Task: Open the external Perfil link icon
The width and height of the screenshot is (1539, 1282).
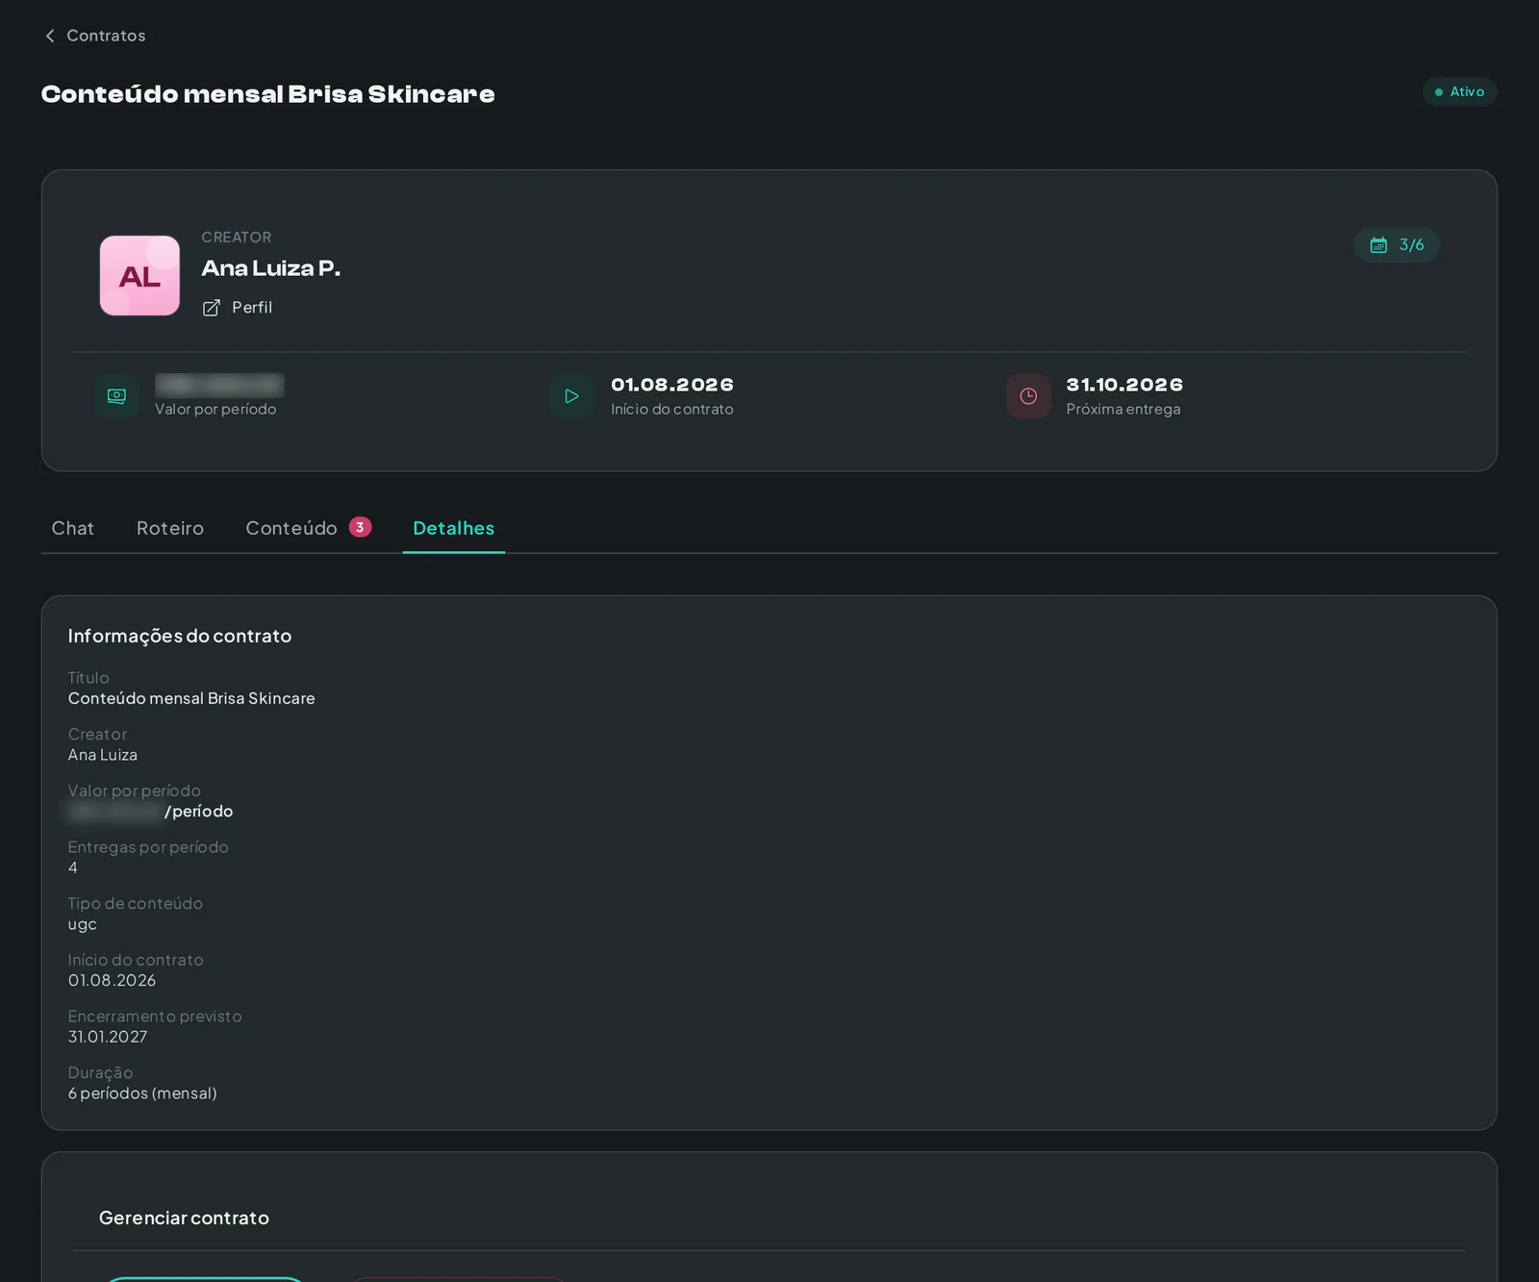Action: [212, 308]
